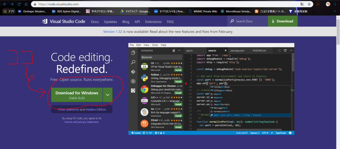Open the 音階周波数 bookmark
The image size is (340, 149).
[x=298, y=12]
